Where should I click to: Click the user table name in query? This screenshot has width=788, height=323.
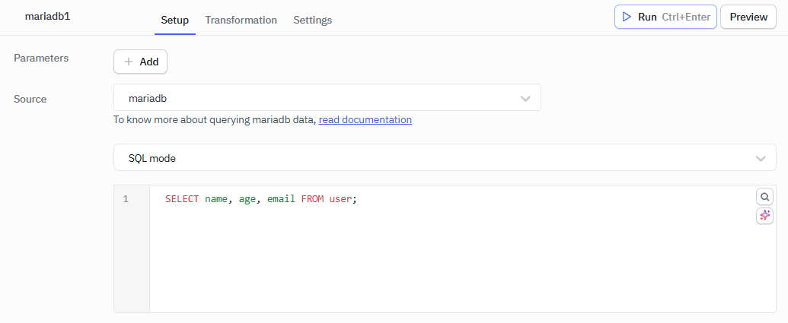[340, 199]
